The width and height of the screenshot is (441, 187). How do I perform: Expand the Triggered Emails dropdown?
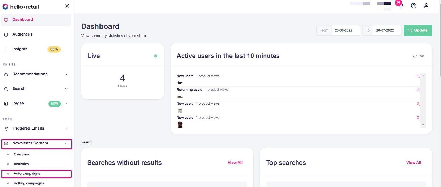click(66, 128)
